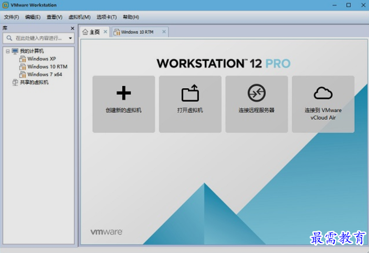Click the 打开虚拟机 tile label
This screenshot has height=253, width=369.
click(190, 110)
